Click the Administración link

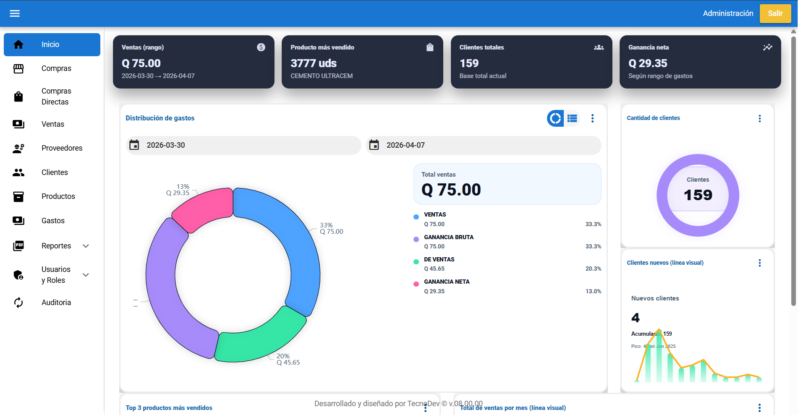(728, 13)
